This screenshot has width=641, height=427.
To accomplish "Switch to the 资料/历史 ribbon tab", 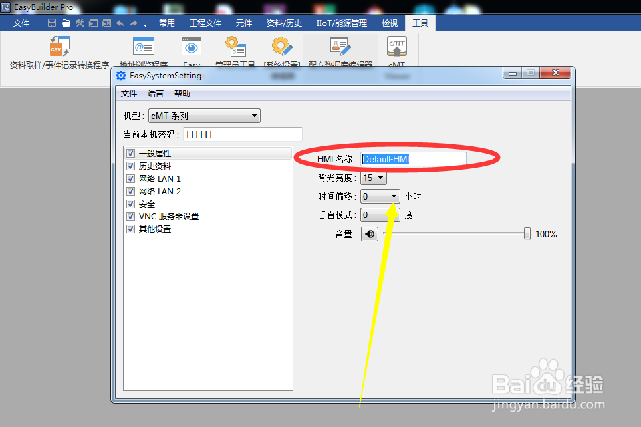I will coord(284,23).
